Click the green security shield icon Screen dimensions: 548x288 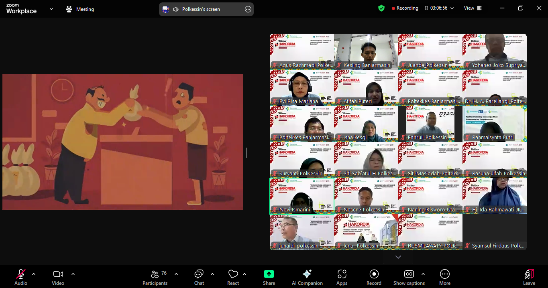(381, 8)
